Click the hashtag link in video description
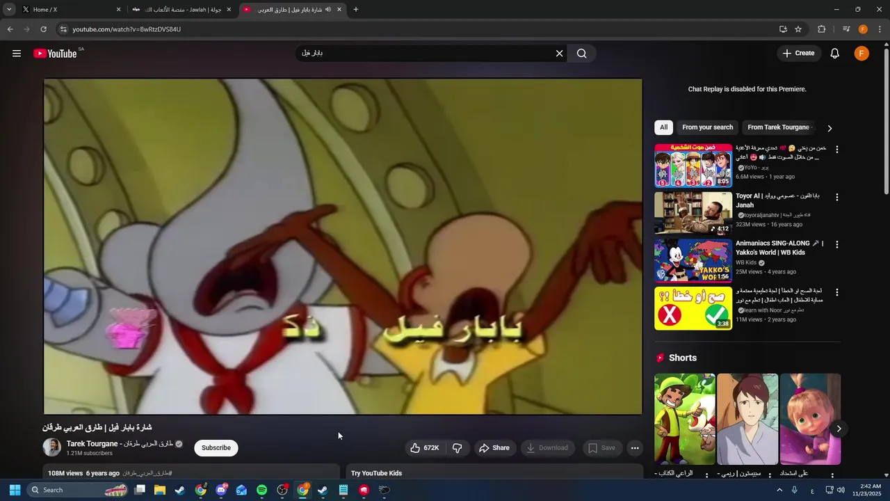Image resolution: width=890 pixels, height=501 pixels. [x=147, y=473]
